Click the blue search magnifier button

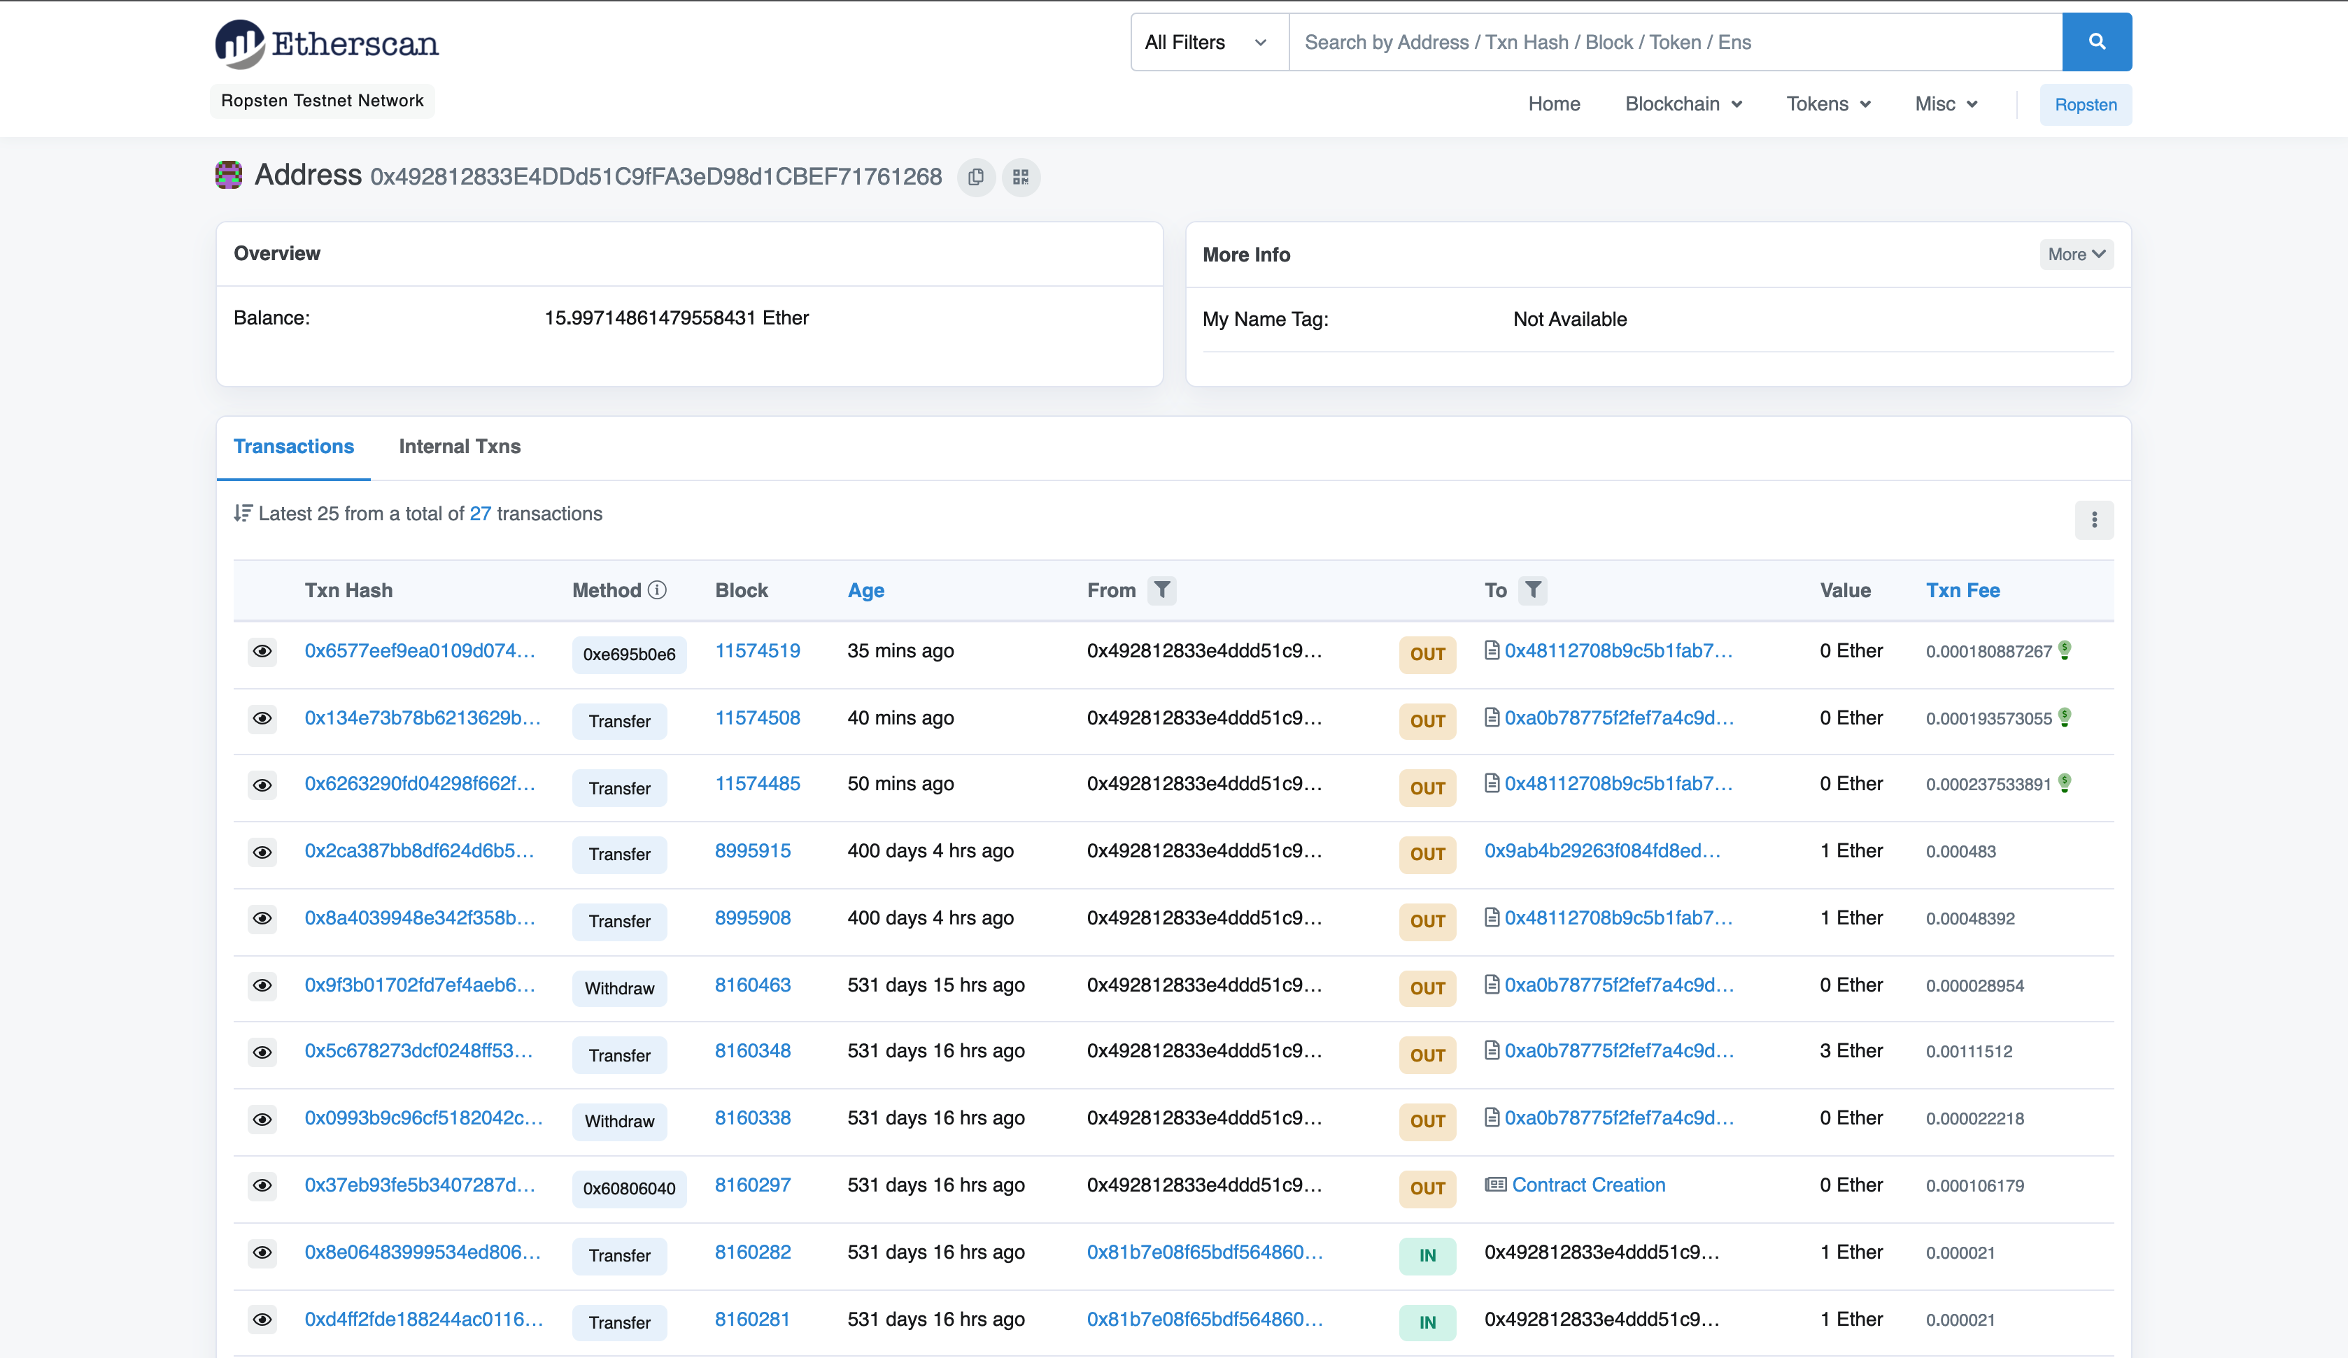[x=2096, y=42]
